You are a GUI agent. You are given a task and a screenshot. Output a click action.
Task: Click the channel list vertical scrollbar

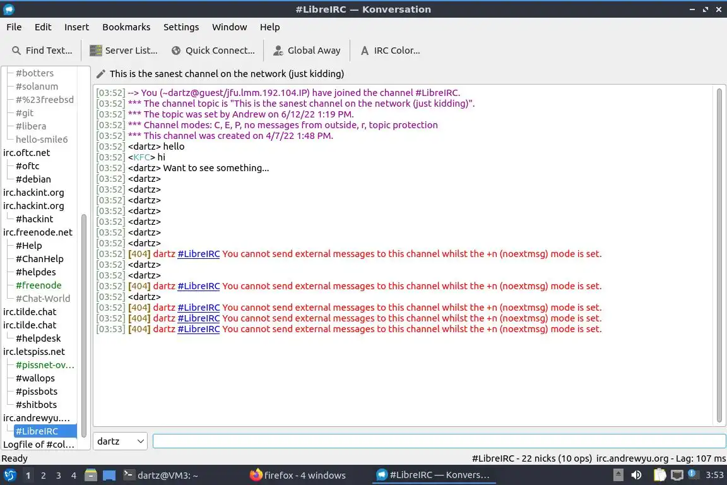[84, 325]
